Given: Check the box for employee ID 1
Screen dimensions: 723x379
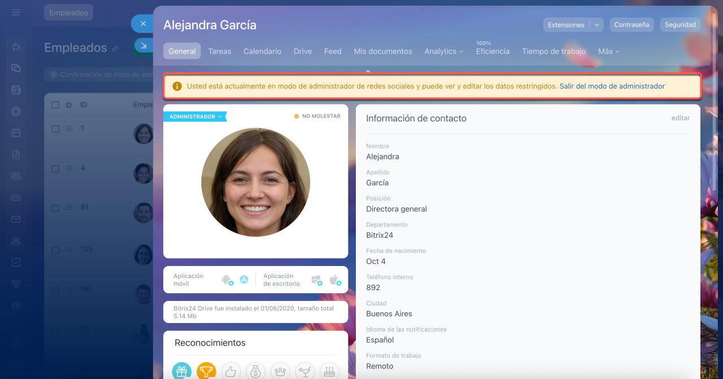Looking at the screenshot, I should pyautogui.click(x=55, y=129).
